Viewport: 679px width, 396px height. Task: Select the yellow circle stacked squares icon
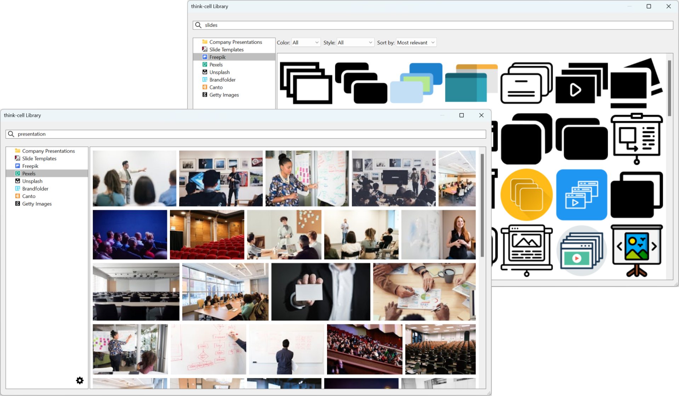point(526,195)
